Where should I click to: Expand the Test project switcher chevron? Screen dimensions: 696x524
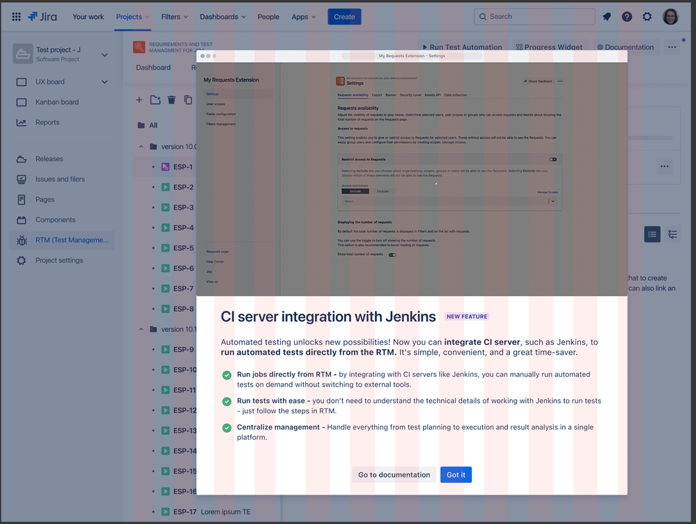tap(105, 55)
